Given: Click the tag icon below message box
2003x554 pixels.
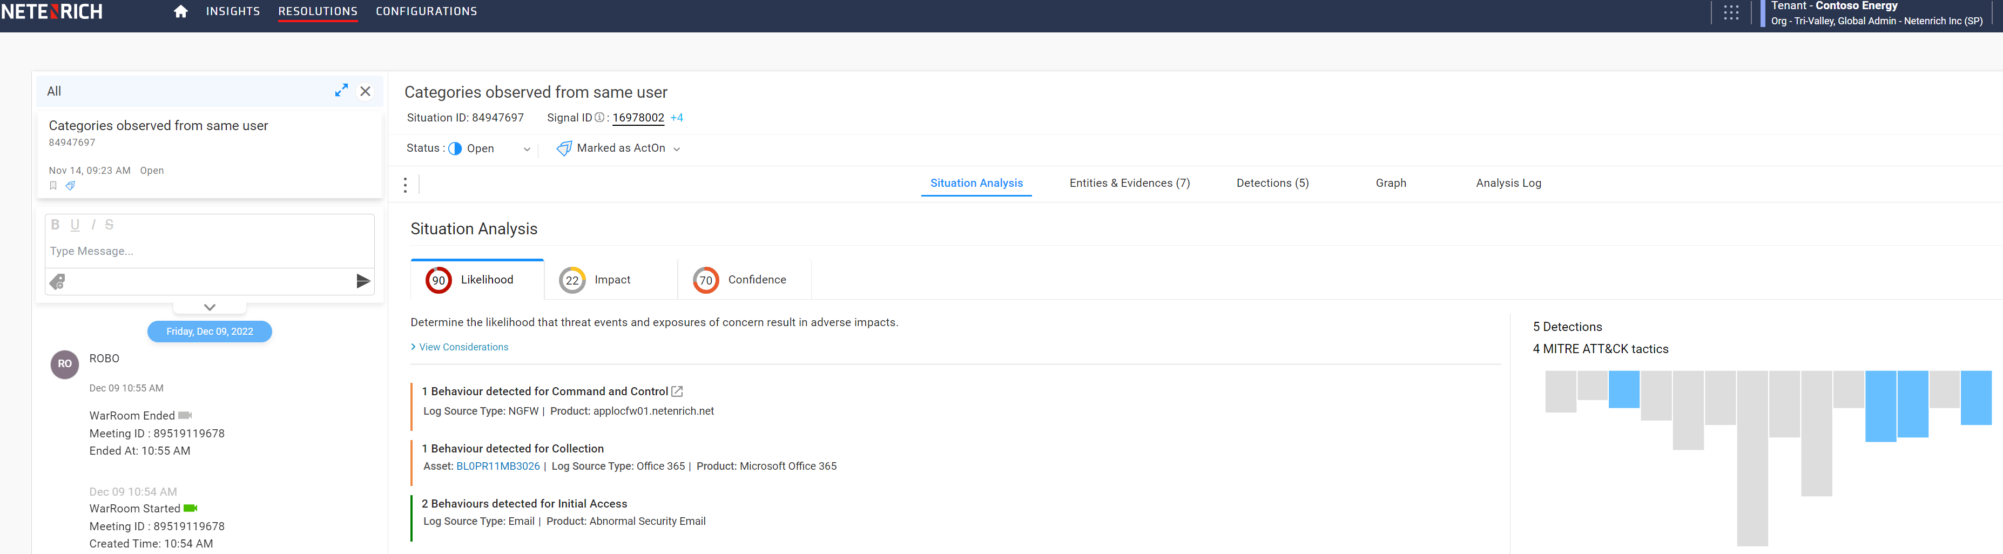Looking at the screenshot, I should coord(58,281).
